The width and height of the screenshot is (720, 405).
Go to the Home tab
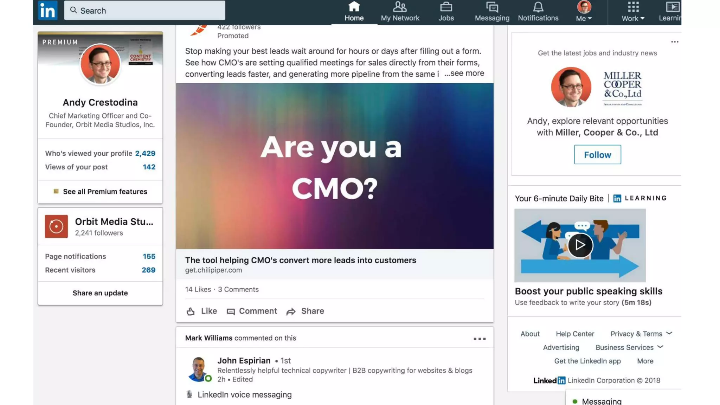pos(354,12)
